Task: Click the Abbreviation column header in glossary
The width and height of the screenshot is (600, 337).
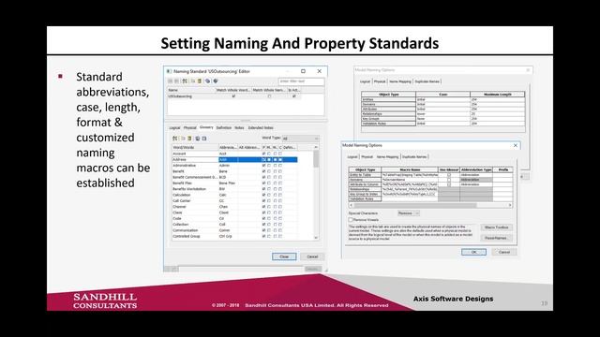Action: coord(228,147)
